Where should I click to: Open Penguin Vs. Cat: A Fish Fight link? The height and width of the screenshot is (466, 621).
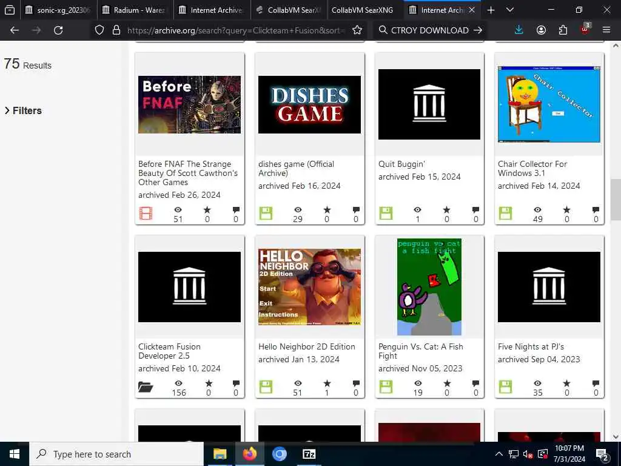(421, 351)
